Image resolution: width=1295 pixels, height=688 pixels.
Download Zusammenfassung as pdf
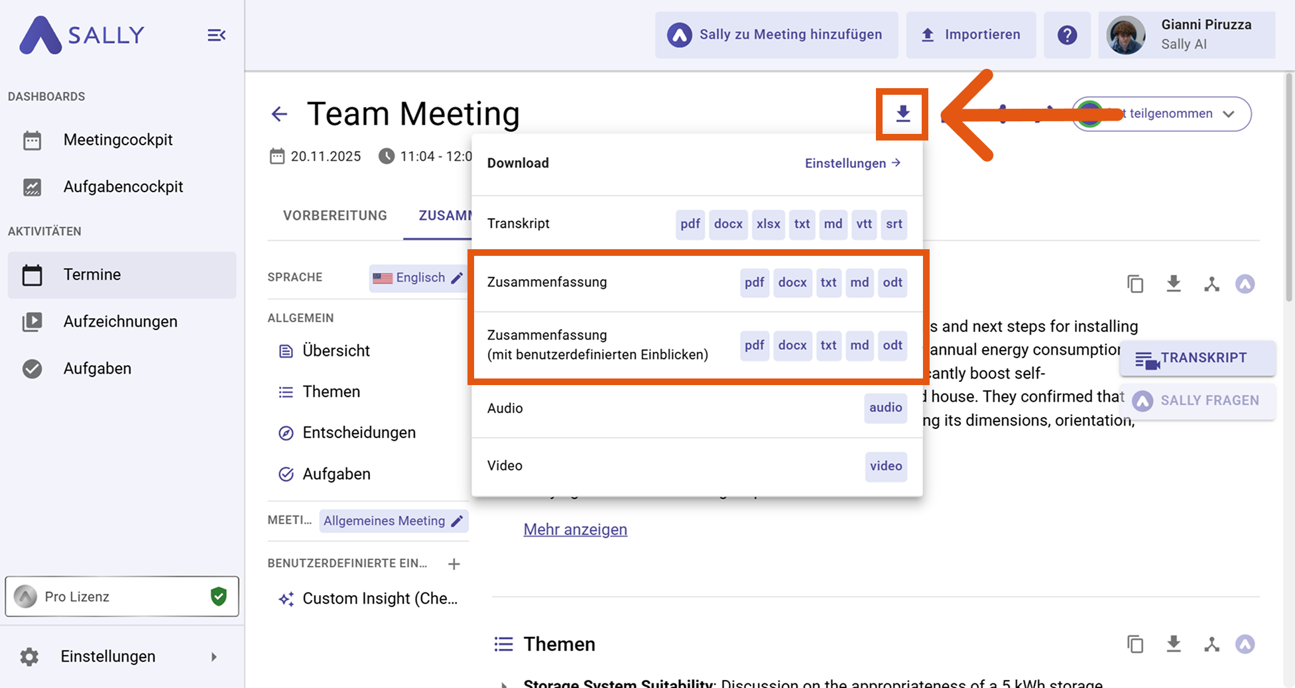pos(754,282)
